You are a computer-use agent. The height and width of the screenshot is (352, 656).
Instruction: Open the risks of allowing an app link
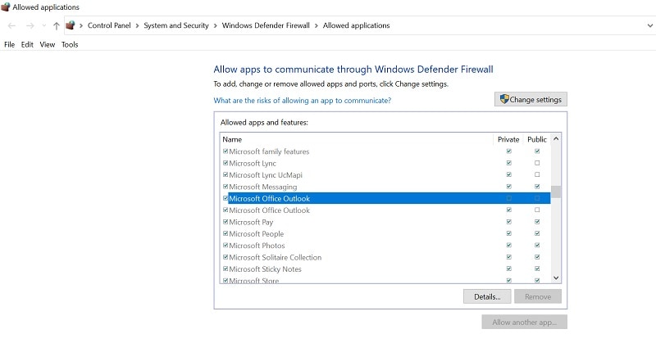(302, 101)
